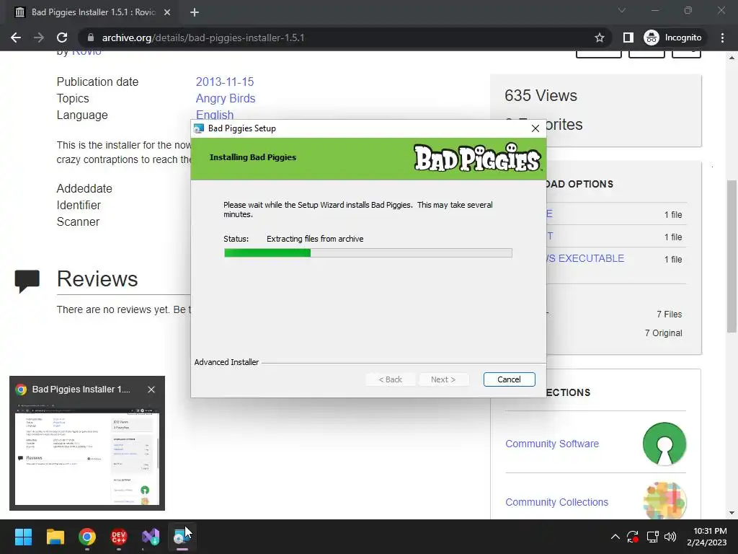Open the English language link
The height and width of the screenshot is (554, 738).
click(215, 115)
